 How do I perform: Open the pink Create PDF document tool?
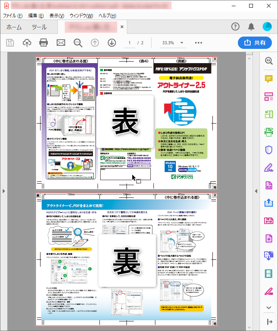pos(269,186)
